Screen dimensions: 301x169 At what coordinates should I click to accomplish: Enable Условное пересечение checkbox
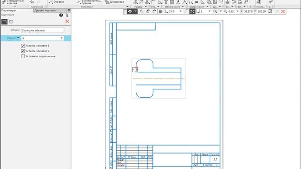[x=23, y=56]
